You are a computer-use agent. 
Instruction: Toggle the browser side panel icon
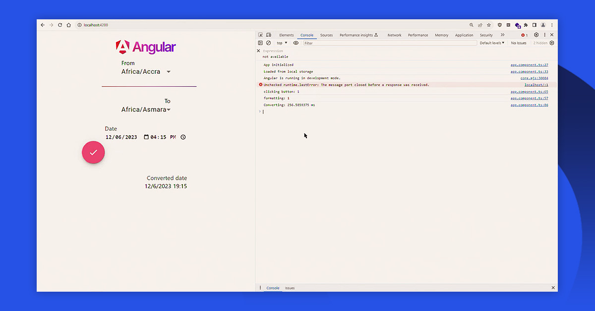tap(535, 25)
